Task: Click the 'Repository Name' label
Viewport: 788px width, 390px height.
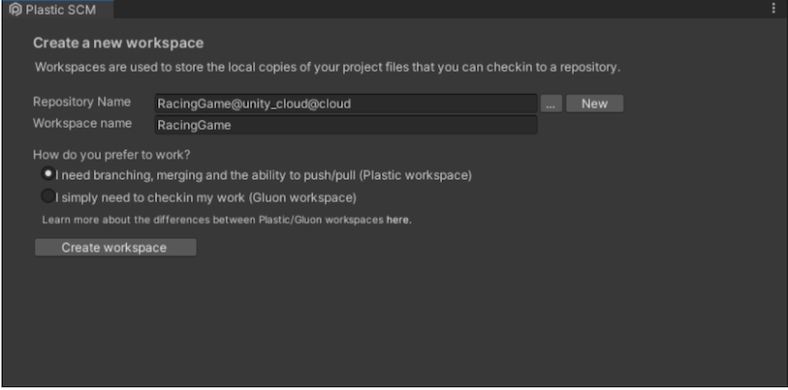Action: (x=81, y=103)
